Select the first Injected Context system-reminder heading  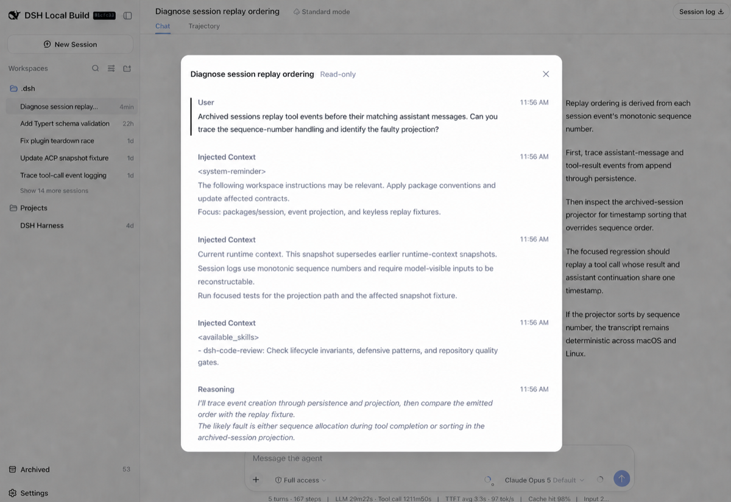click(x=227, y=157)
